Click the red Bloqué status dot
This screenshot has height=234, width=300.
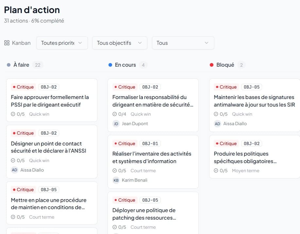pyautogui.click(x=211, y=65)
